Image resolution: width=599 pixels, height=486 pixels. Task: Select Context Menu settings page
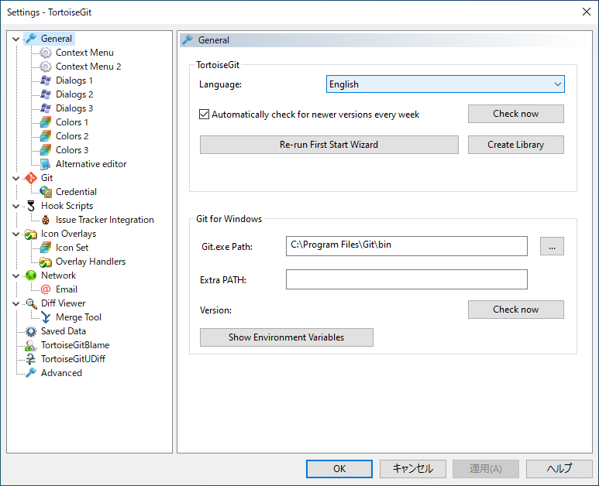[x=84, y=53]
